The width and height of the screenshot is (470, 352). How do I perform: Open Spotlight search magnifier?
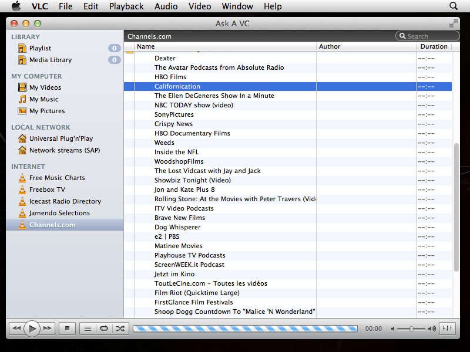454,6
